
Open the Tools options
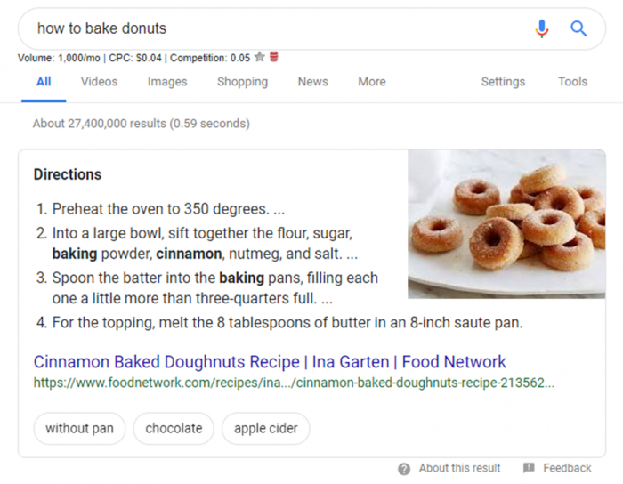pyautogui.click(x=572, y=82)
